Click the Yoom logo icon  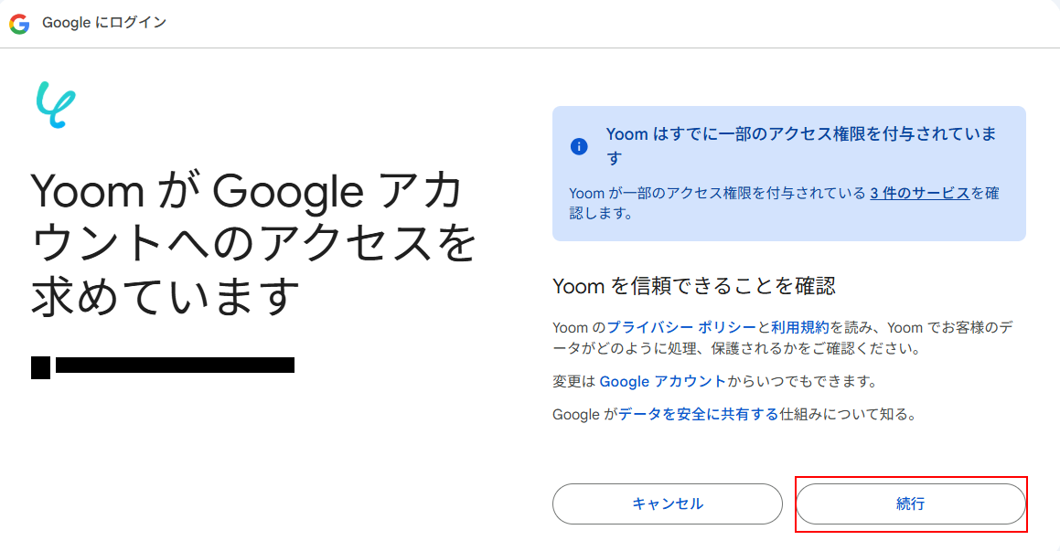click(56, 104)
